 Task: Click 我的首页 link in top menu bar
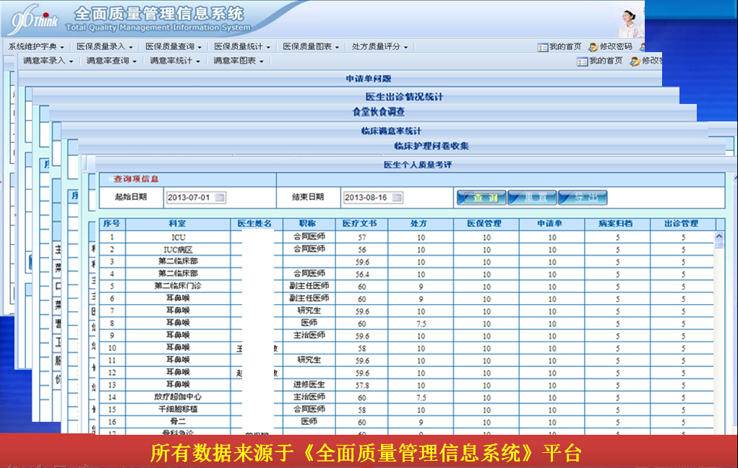(x=565, y=46)
